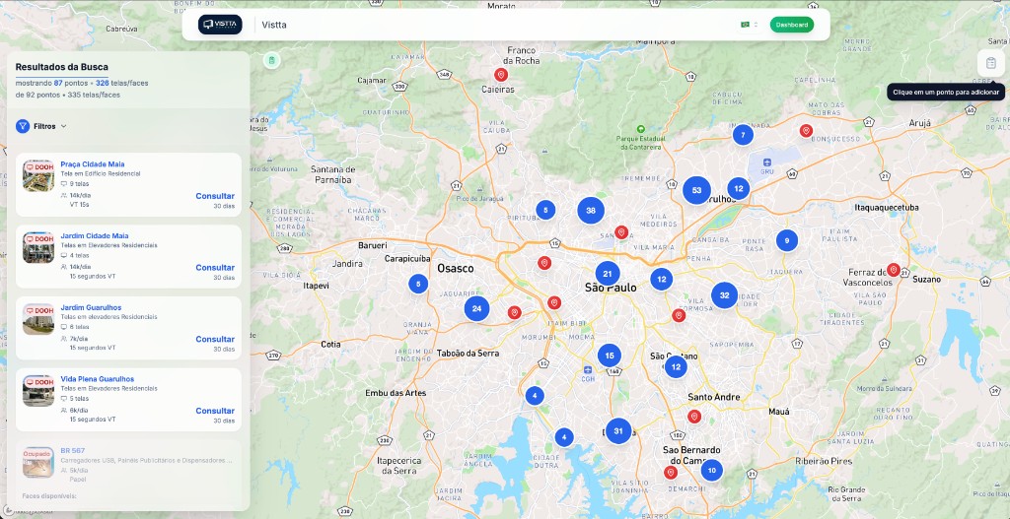Open Vida Plena Guarulhos DOOH thumbnail
Image resolution: width=1010 pixels, height=519 pixels.
[x=38, y=390]
